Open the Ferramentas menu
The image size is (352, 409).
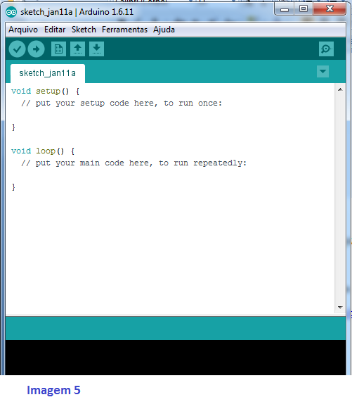(124, 30)
